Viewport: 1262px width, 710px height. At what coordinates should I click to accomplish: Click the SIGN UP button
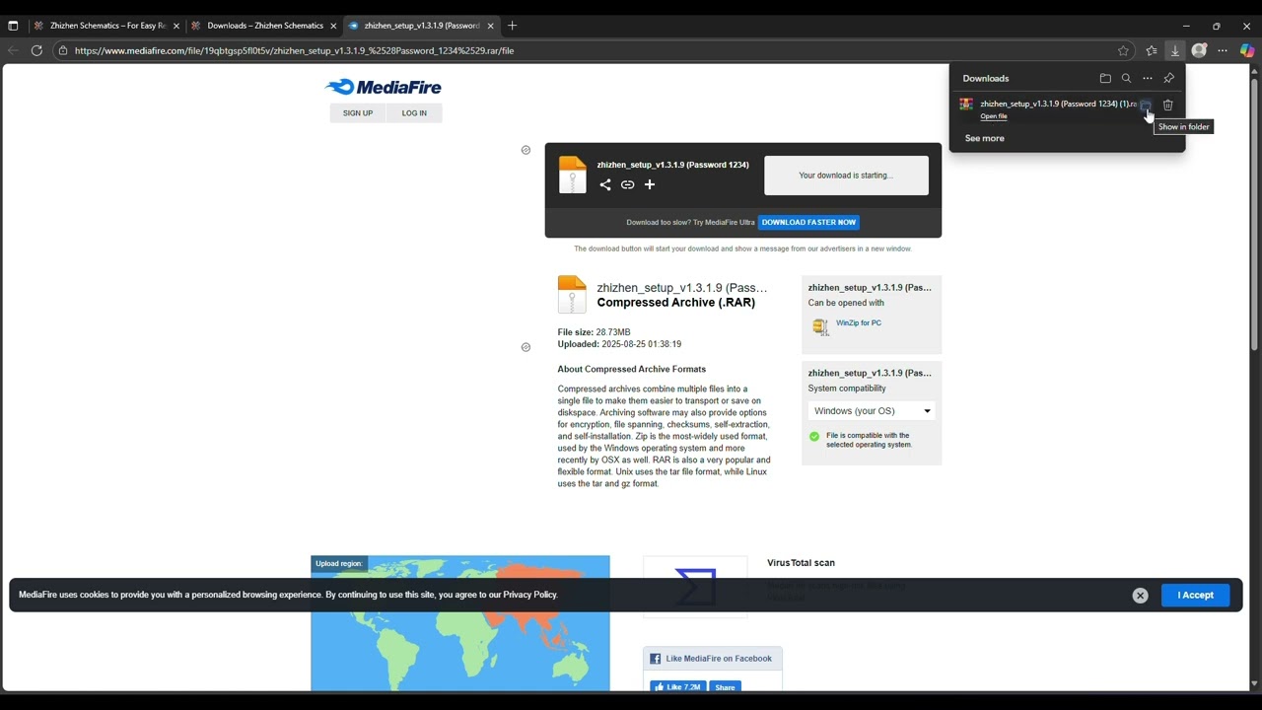pyautogui.click(x=358, y=113)
